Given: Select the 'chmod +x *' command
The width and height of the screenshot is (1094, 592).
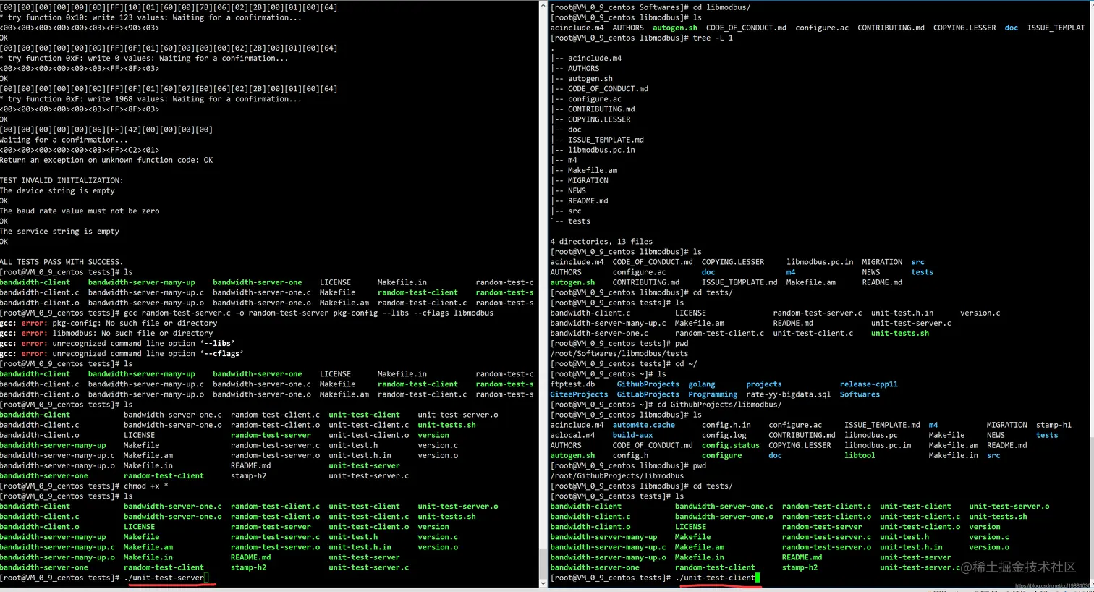Looking at the screenshot, I should pyautogui.click(x=146, y=486).
